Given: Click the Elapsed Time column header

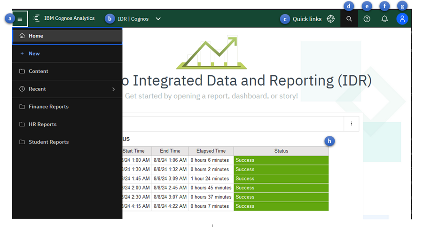Looking at the screenshot, I should click(x=211, y=151).
